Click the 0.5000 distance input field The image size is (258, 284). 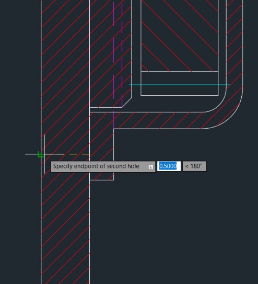click(169, 166)
